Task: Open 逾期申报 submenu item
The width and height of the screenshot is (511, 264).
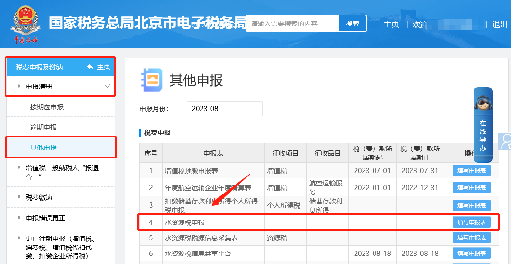Action: (x=44, y=127)
